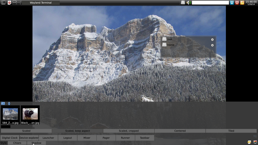This screenshot has width=258, height=145.
Task: Choose the Centered background mode
Action: (x=180, y=131)
